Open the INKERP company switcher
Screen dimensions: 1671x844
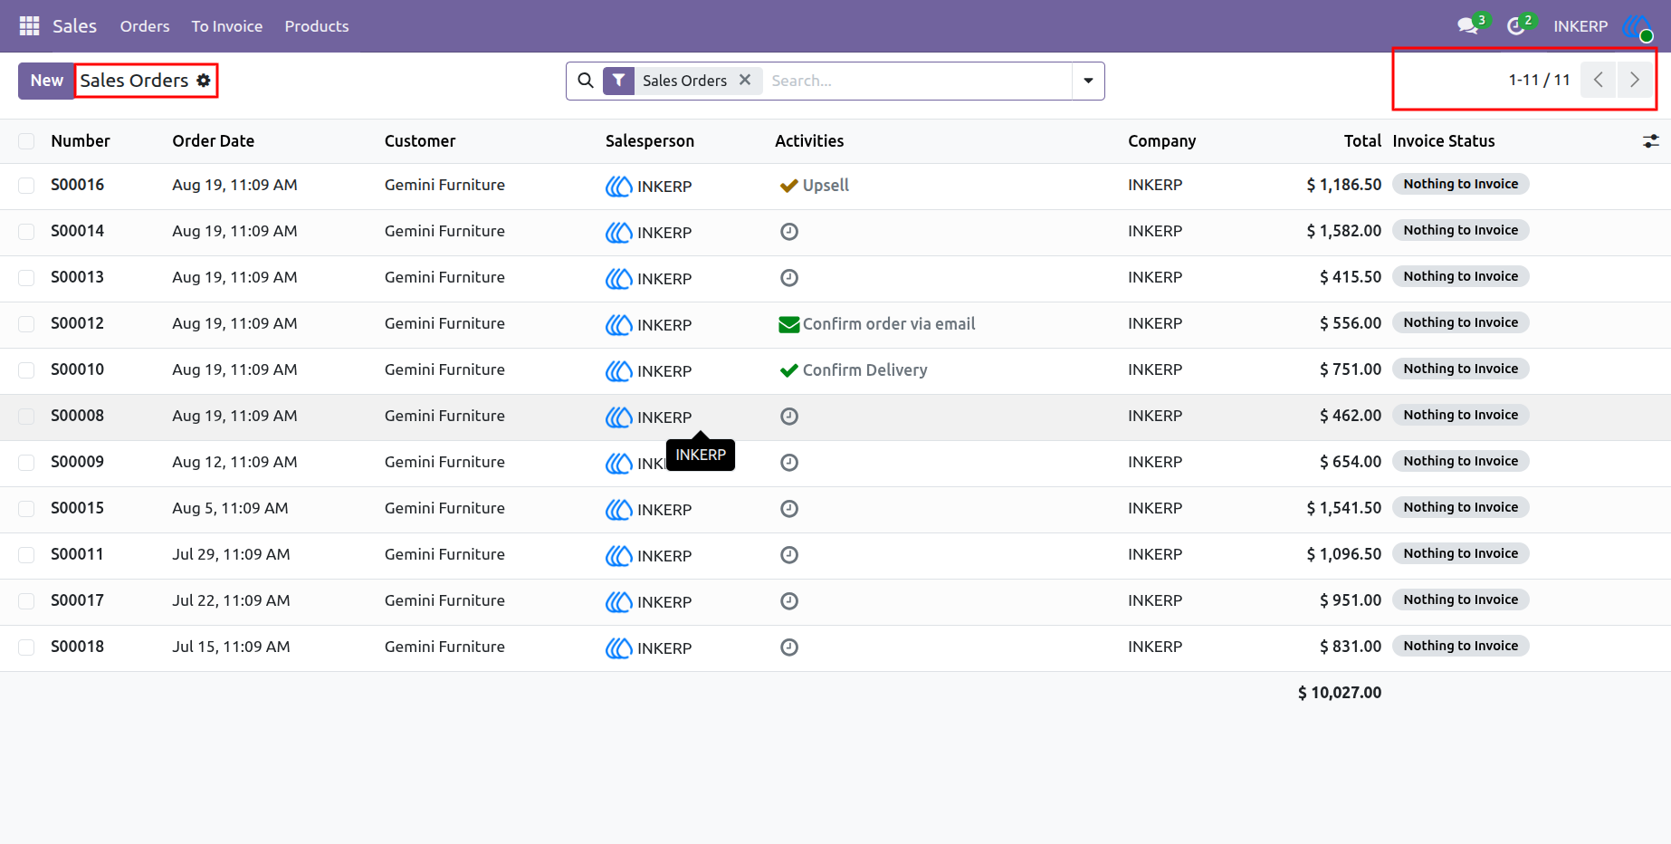[x=1580, y=26]
